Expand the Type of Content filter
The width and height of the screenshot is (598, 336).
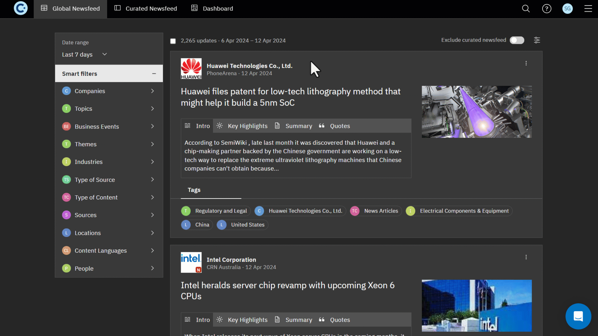pyautogui.click(x=109, y=197)
